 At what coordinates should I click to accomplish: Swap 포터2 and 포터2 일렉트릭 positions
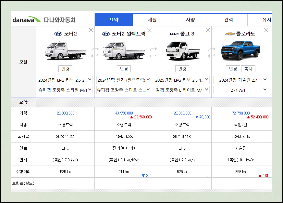pos(94,52)
